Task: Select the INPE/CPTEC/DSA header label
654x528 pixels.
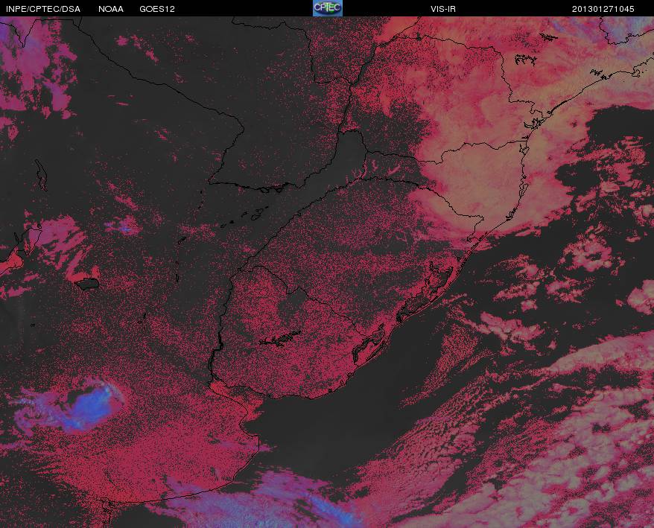Action: click(x=43, y=9)
